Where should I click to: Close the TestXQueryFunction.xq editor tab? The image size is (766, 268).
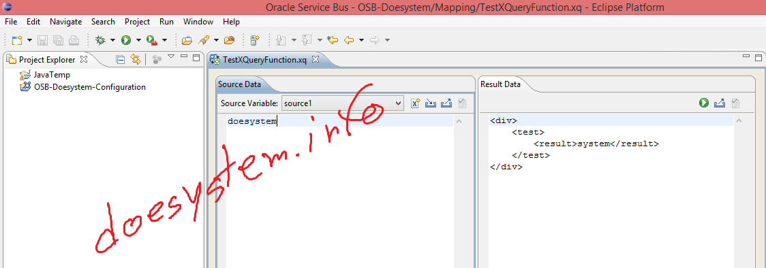click(x=315, y=59)
